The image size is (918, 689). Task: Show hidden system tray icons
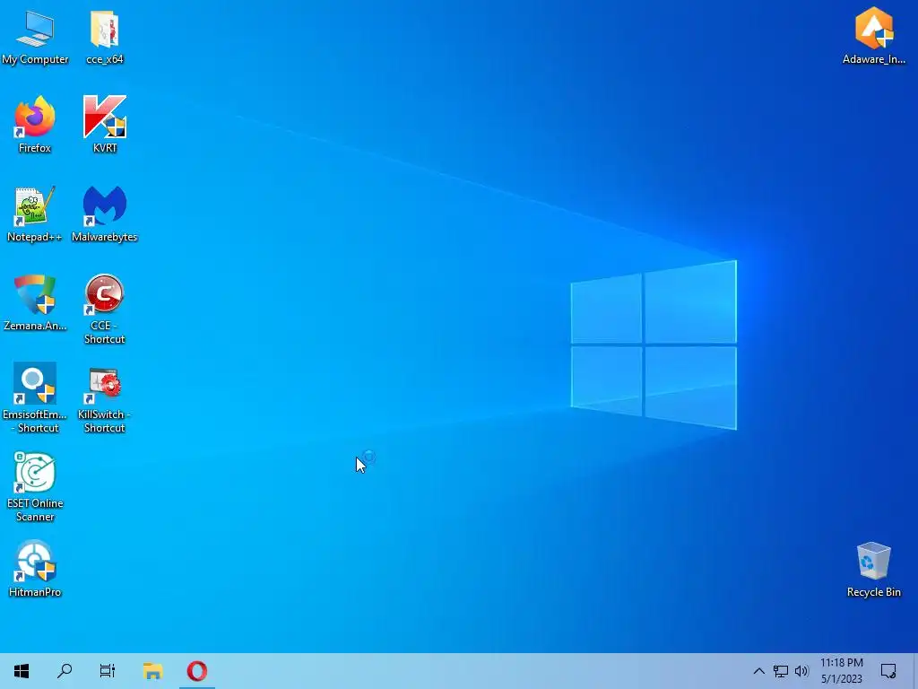(758, 671)
